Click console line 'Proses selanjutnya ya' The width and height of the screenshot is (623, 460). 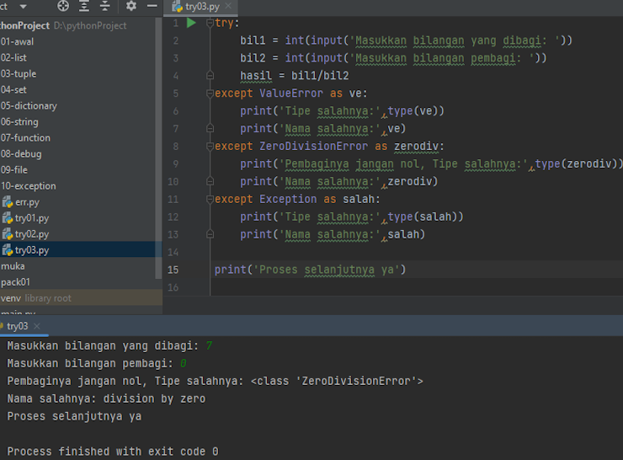74,416
